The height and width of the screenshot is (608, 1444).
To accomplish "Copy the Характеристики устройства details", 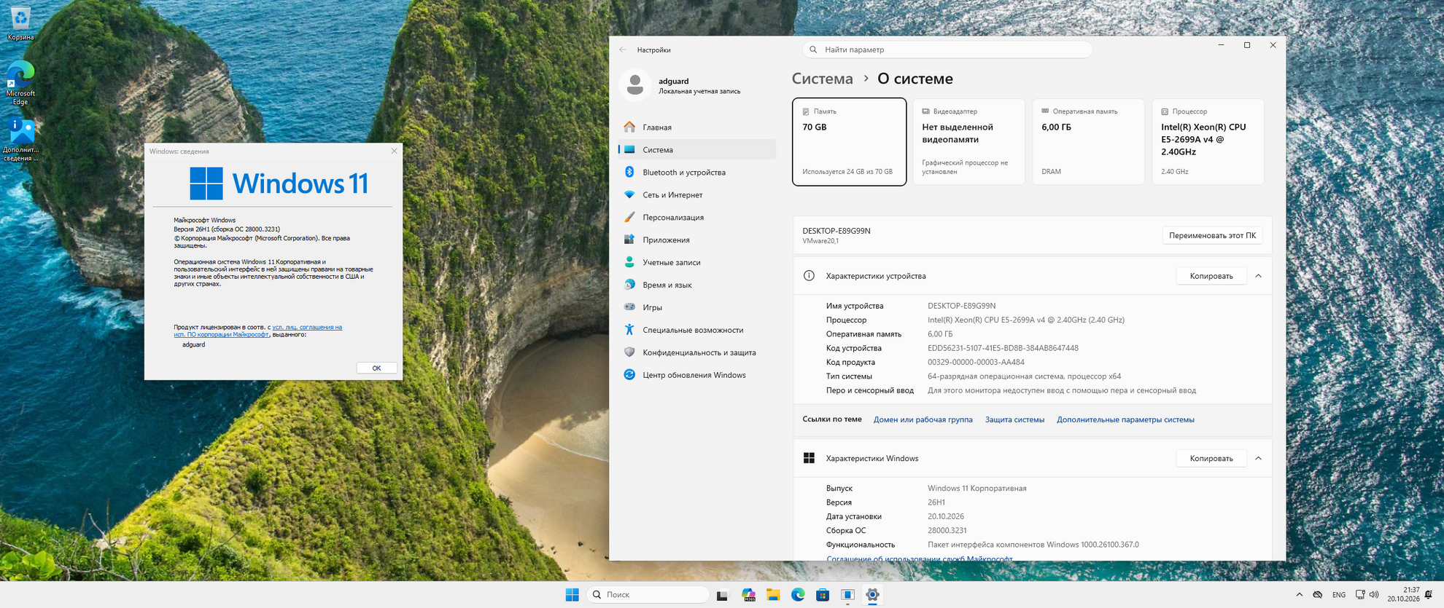I will pos(1211,276).
